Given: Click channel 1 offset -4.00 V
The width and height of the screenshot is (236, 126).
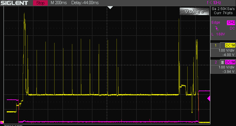Looking at the screenshot, I should pyautogui.click(x=228, y=55).
